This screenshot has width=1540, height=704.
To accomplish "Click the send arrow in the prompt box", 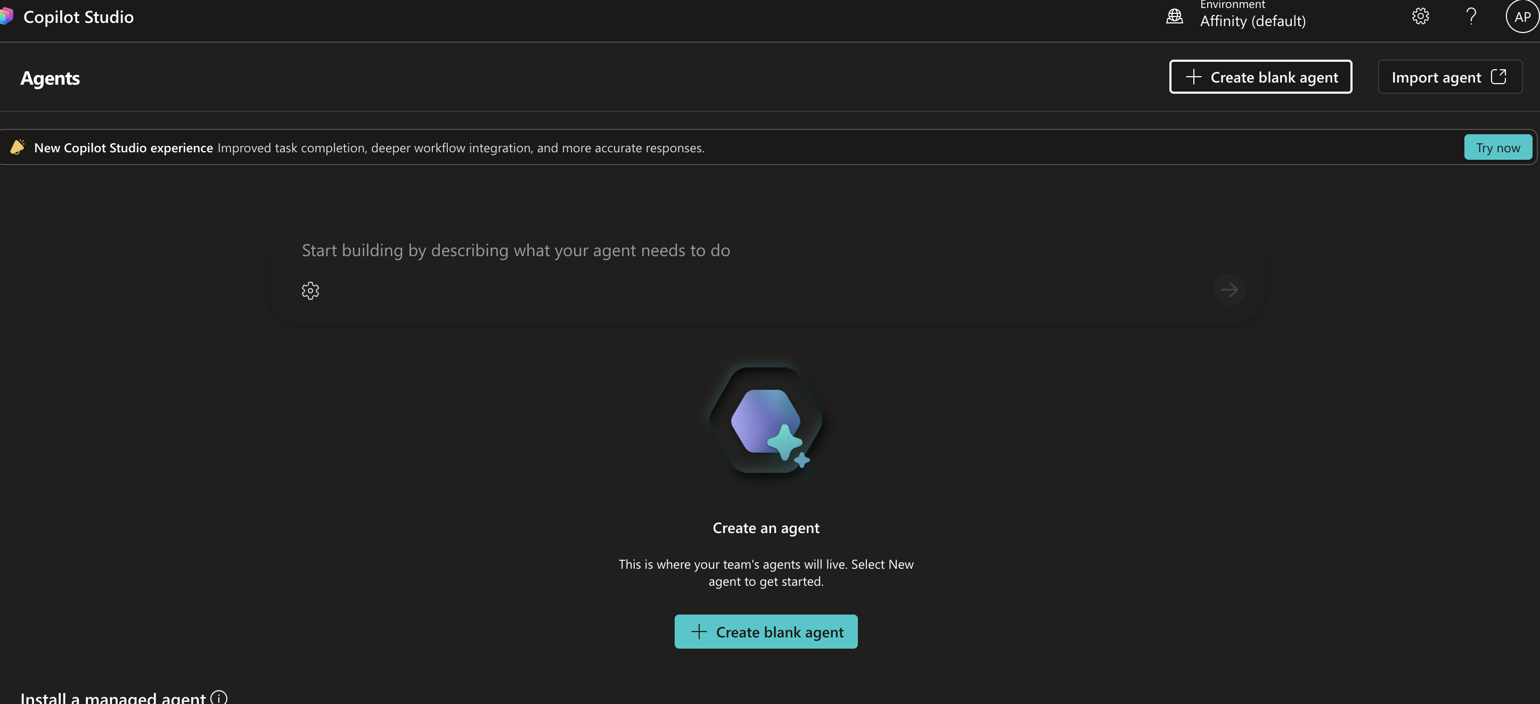I will tap(1229, 290).
